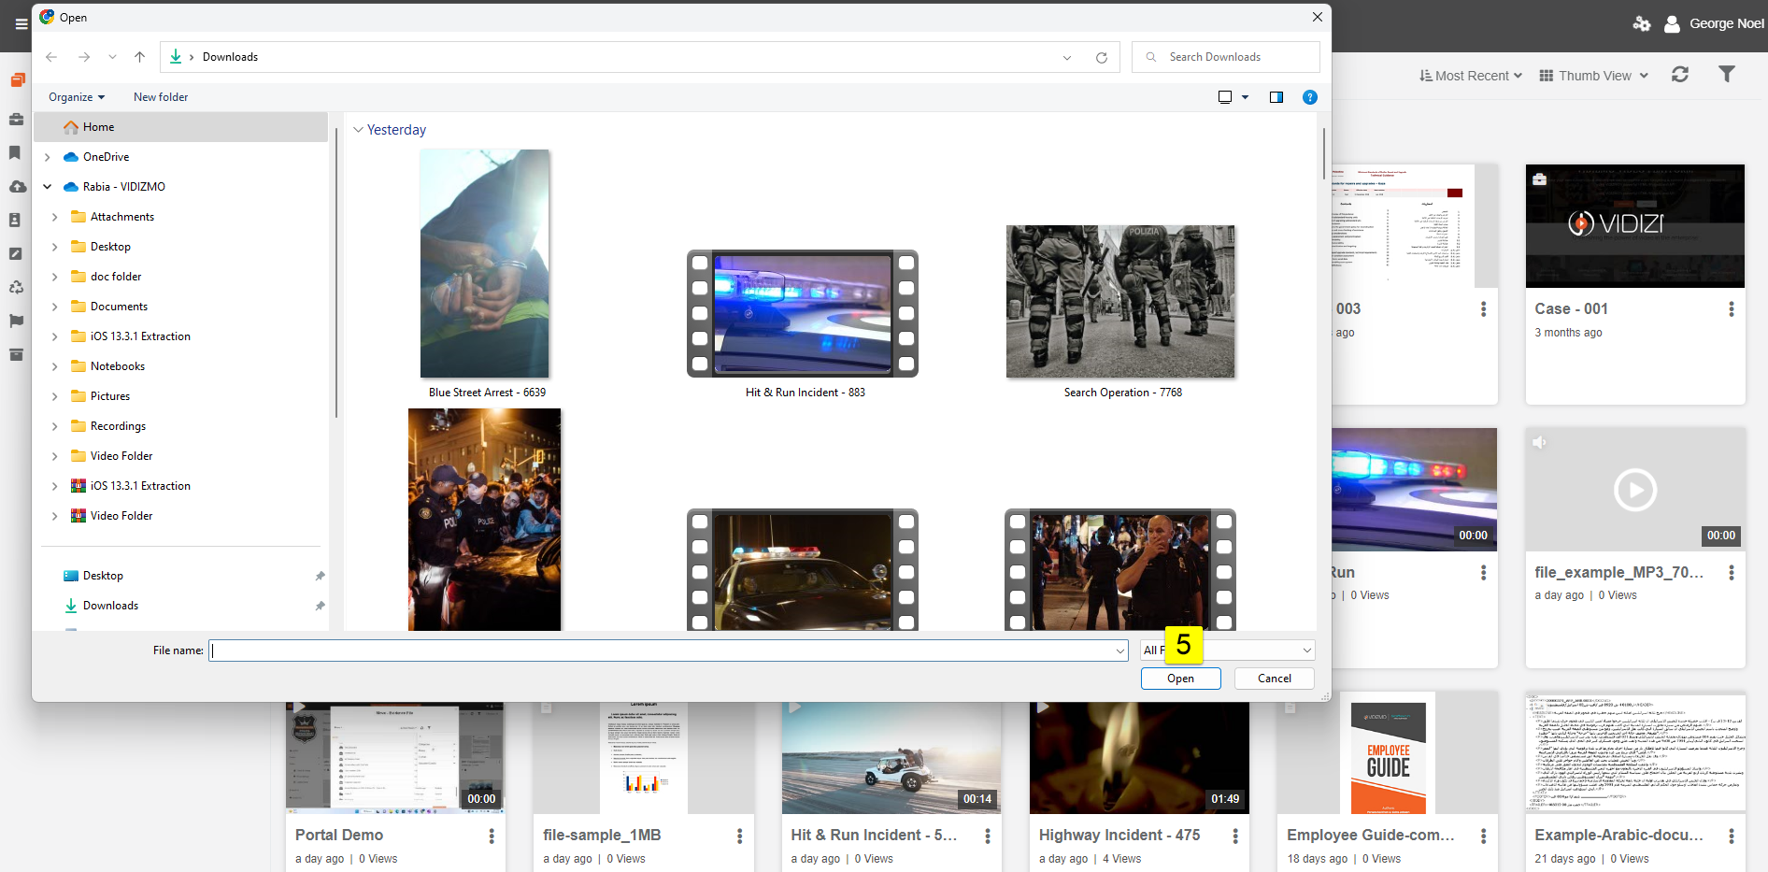The width and height of the screenshot is (1768, 872).
Task: Close the Open dialog window
Action: click(1317, 17)
